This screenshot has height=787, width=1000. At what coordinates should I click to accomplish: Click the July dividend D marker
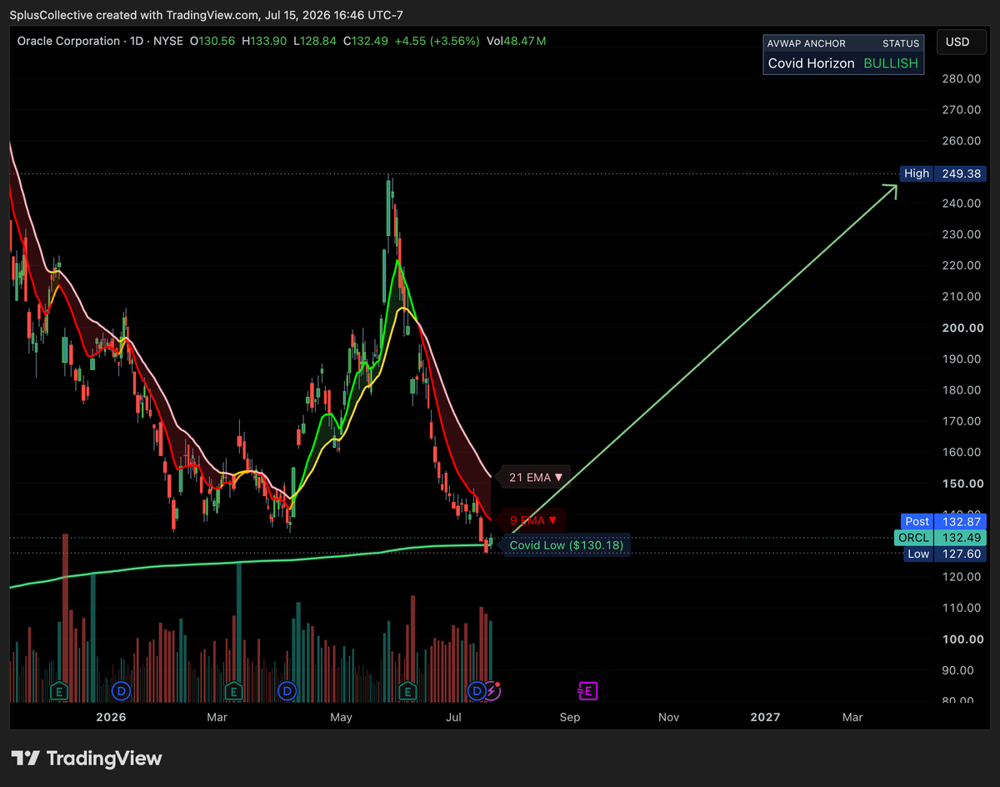[477, 690]
